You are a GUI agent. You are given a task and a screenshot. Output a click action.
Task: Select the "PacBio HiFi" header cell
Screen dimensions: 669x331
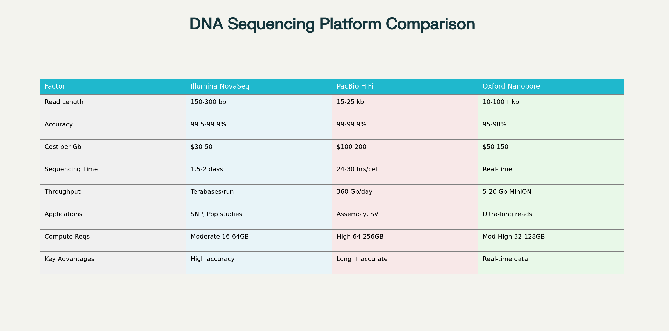click(x=355, y=87)
